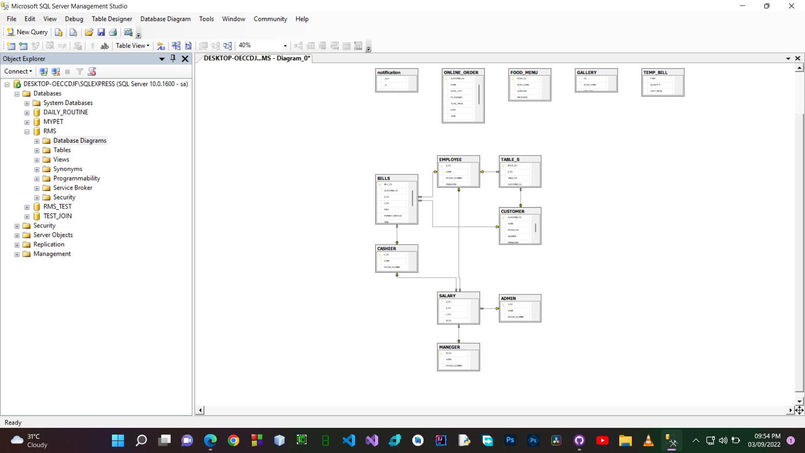Pin the Object Explorer panel

[173, 59]
